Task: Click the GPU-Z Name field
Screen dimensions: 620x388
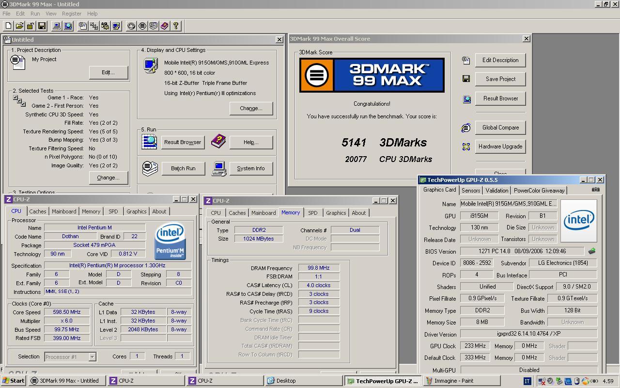Action: pos(508,204)
